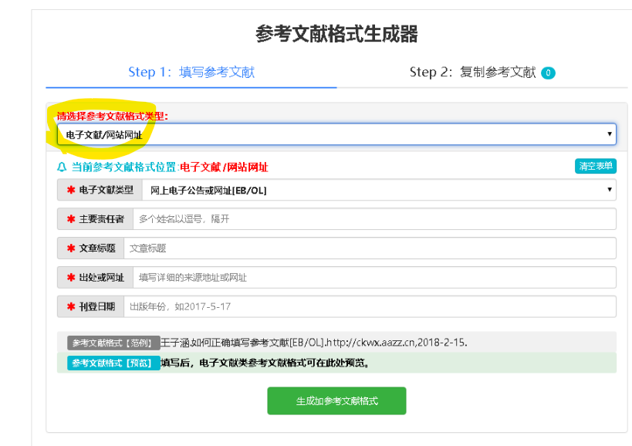Click the 清空表单 button
Viewport: 632px width, 446px height.
click(x=595, y=166)
